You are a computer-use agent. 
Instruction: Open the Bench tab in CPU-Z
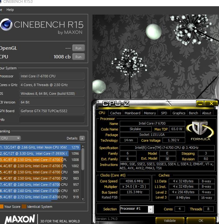193,113
